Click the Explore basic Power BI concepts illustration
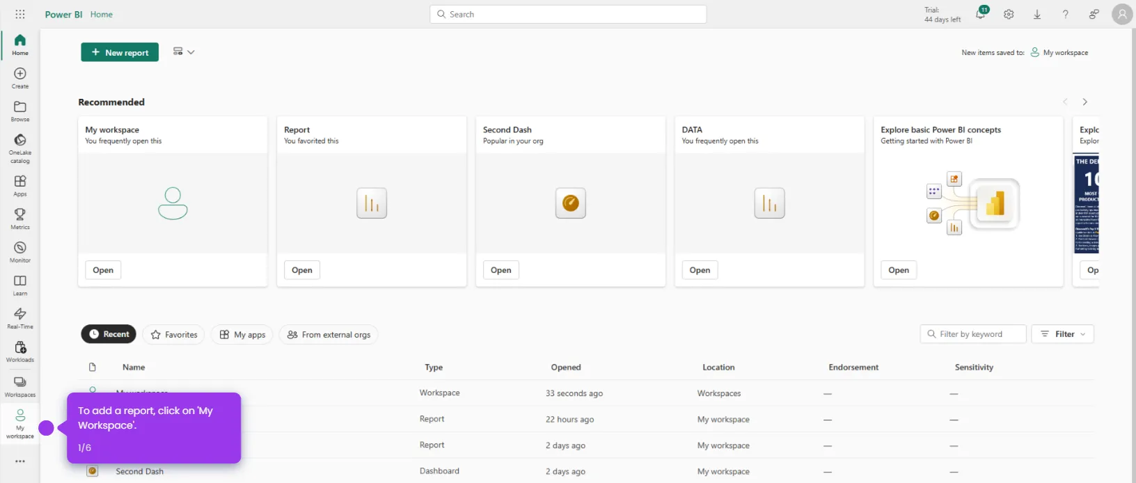This screenshot has width=1136, height=483. point(972,203)
